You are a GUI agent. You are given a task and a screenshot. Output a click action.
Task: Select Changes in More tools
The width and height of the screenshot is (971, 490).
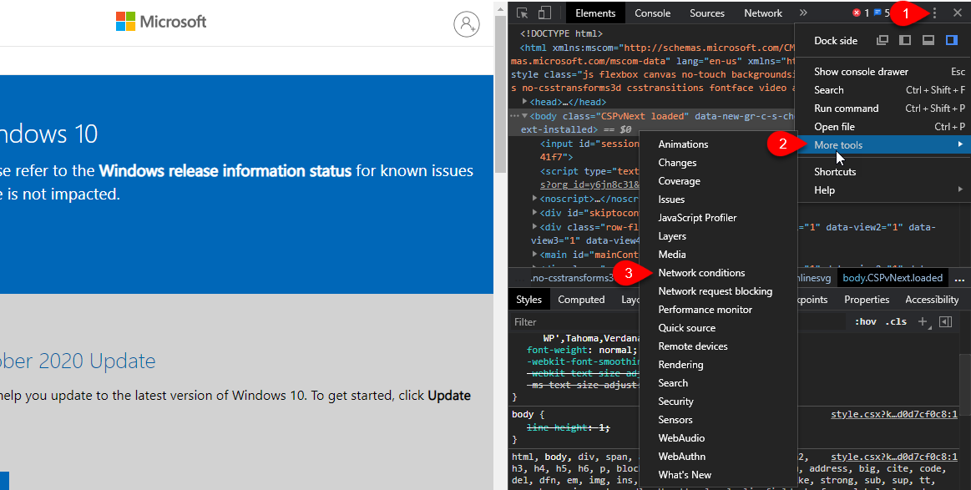718,163
